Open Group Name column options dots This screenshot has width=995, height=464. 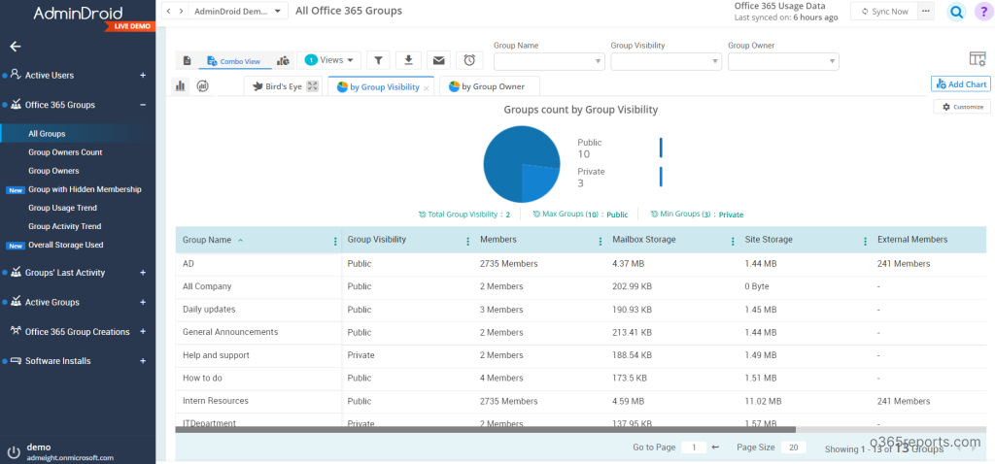(x=335, y=241)
